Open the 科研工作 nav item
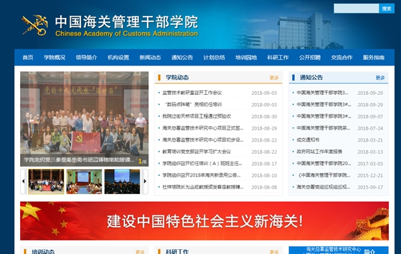Image resolution: width=401 pixels, height=254 pixels. tap(278, 57)
